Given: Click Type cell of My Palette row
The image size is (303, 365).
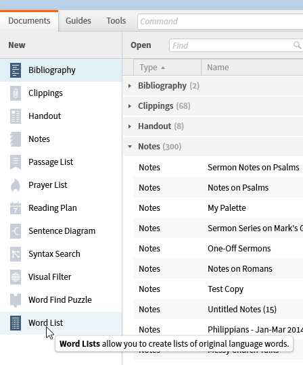Looking at the screenshot, I should (x=149, y=208).
